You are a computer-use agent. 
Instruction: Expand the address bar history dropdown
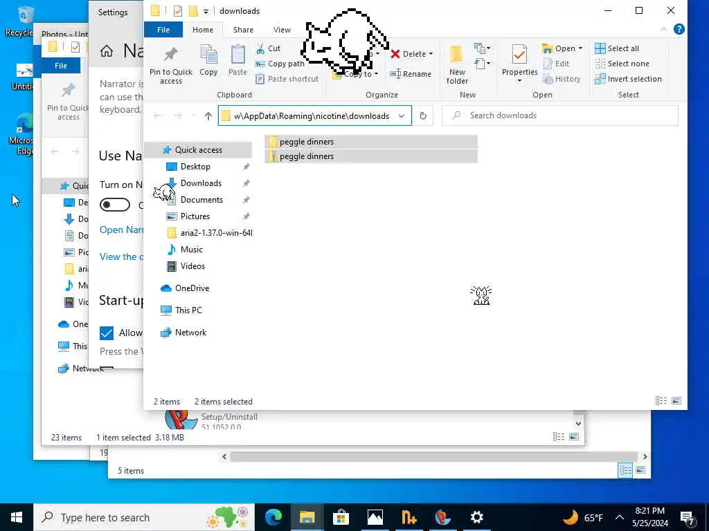coord(402,116)
